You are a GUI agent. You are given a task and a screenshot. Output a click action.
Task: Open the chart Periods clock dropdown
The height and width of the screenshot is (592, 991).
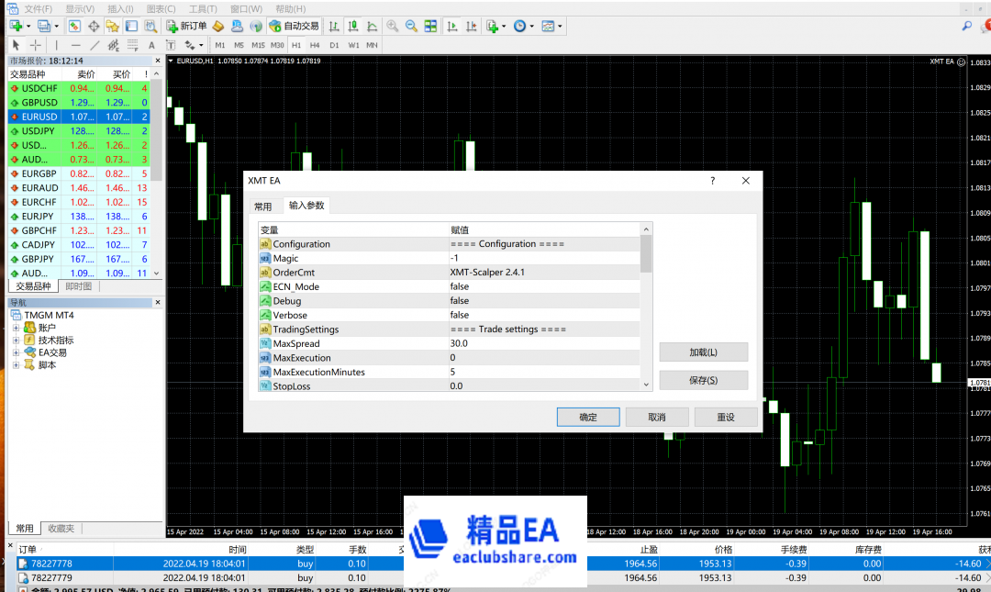click(522, 27)
